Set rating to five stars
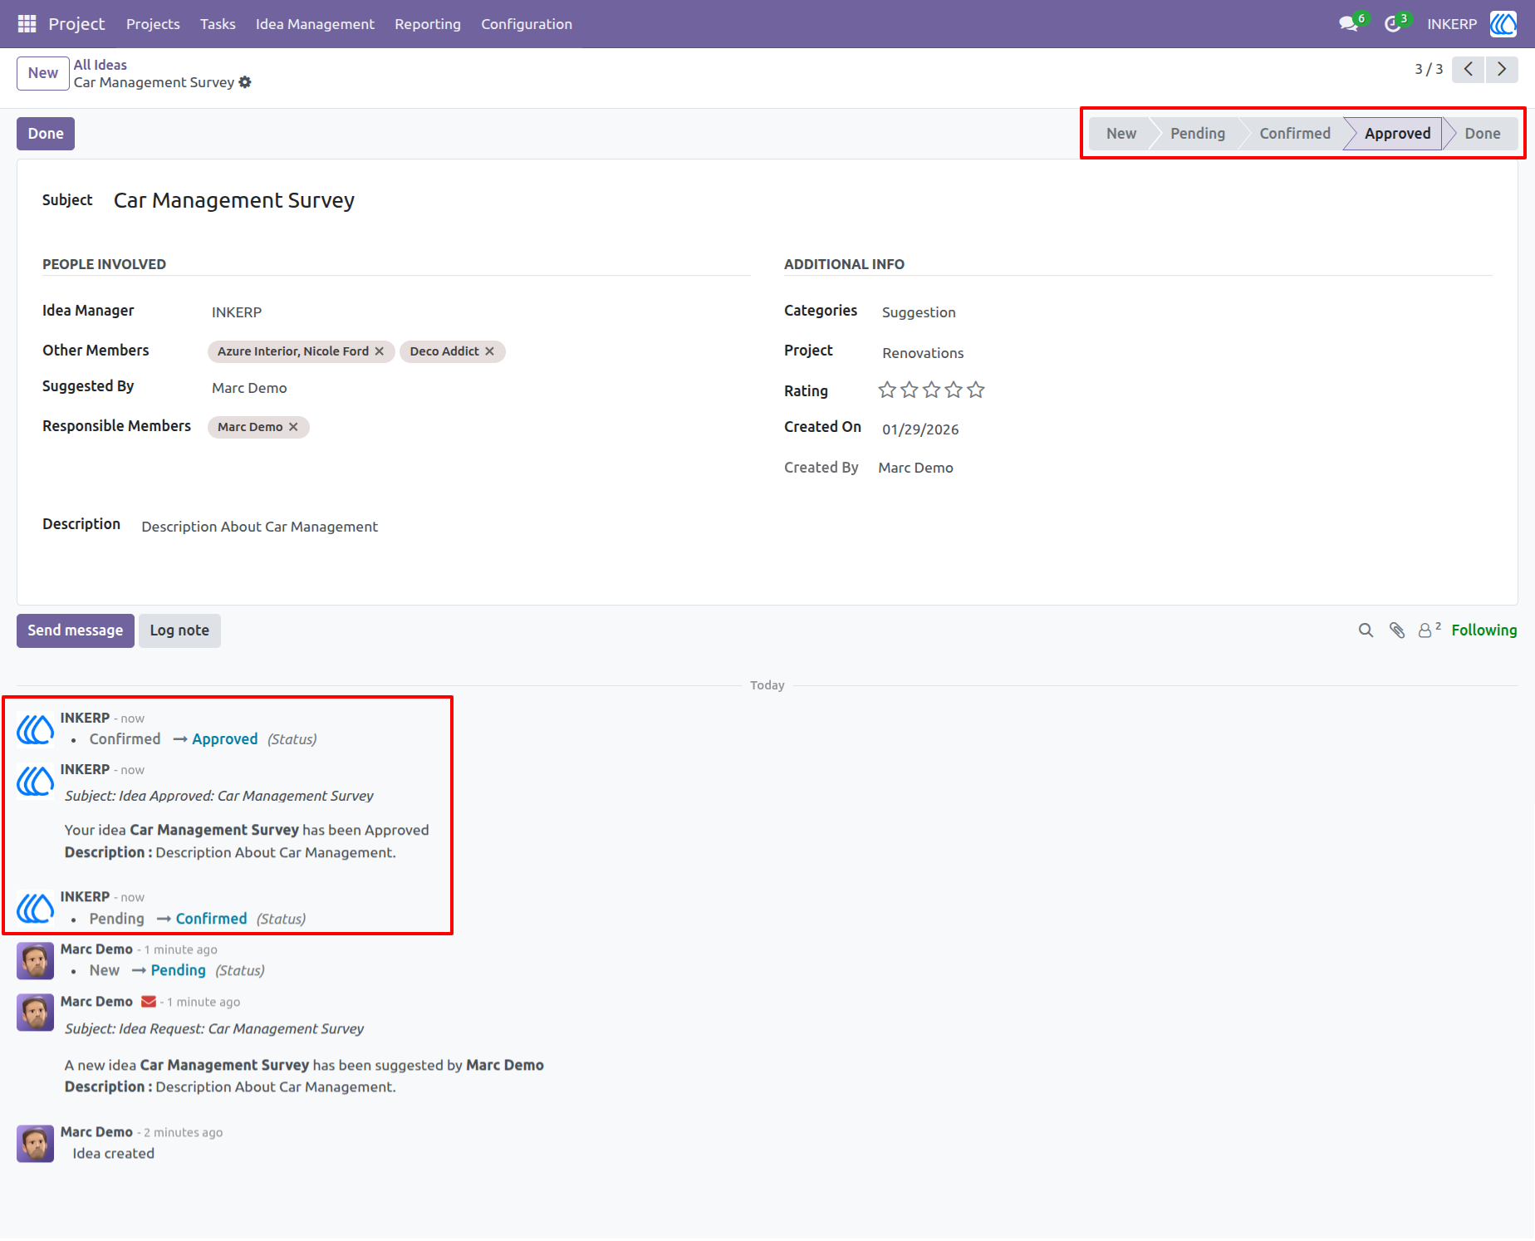The height and width of the screenshot is (1241, 1535). (976, 390)
